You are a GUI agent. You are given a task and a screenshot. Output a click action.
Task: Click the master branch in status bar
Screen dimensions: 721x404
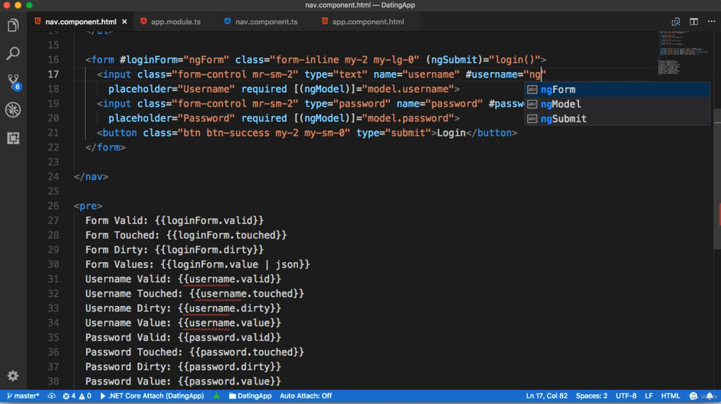tap(23, 396)
